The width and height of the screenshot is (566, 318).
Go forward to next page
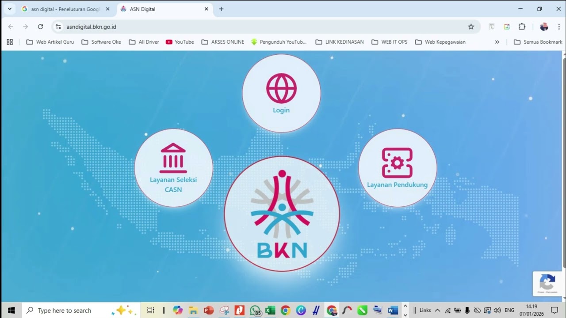pos(25,26)
